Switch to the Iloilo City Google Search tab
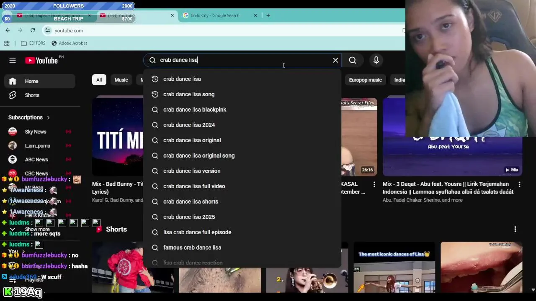The height and width of the screenshot is (301, 536). pyautogui.click(x=216, y=15)
